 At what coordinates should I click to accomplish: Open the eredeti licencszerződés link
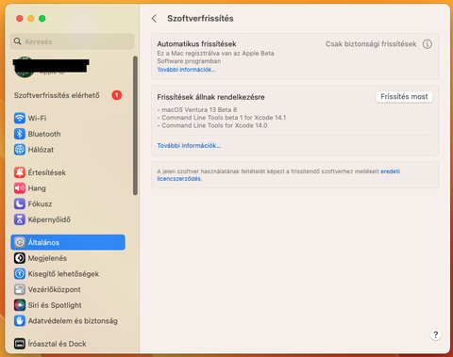click(x=278, y=175)
